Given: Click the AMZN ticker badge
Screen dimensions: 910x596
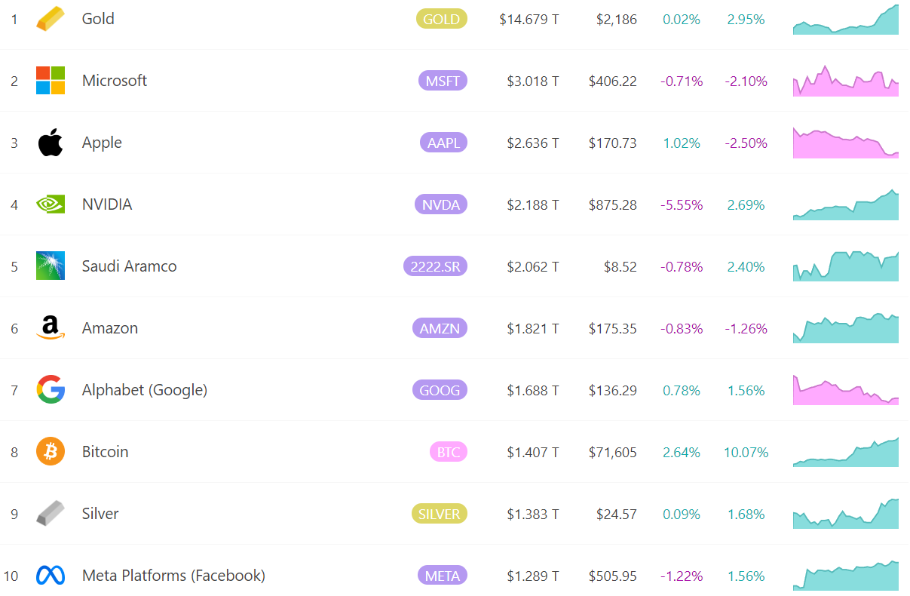Looking at the screenshot, I should tap(440, 328).
